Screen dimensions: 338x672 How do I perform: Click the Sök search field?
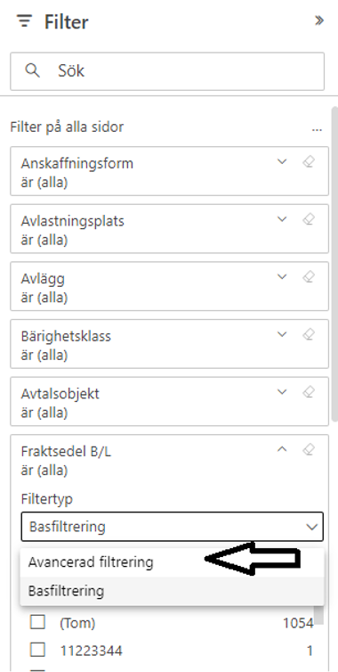click(x=167, y=71)
